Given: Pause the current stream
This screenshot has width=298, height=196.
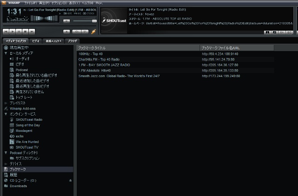Looking at the screenshot, I should point(19,32).
